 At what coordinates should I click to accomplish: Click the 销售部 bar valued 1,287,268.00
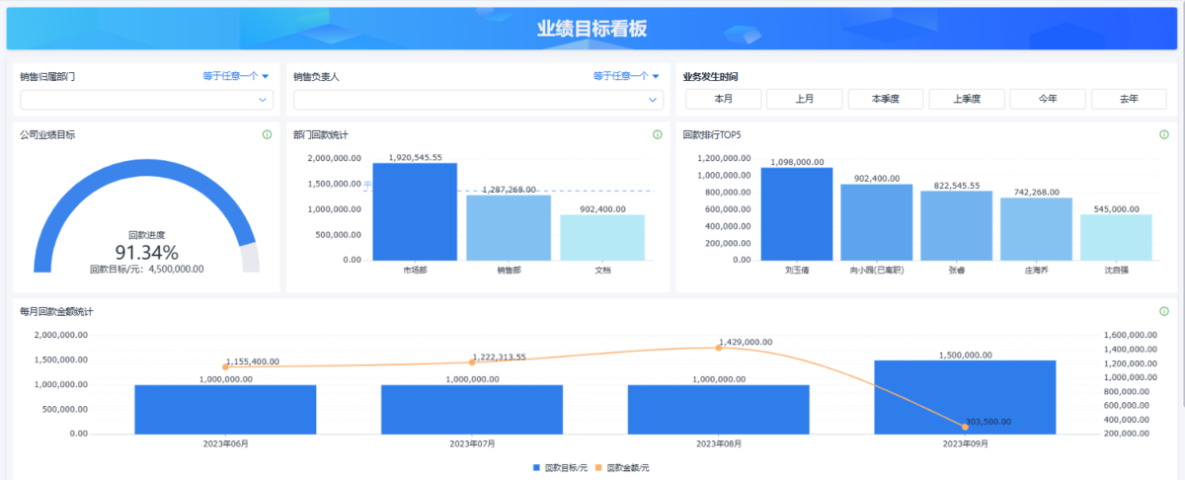pos(509,227)
